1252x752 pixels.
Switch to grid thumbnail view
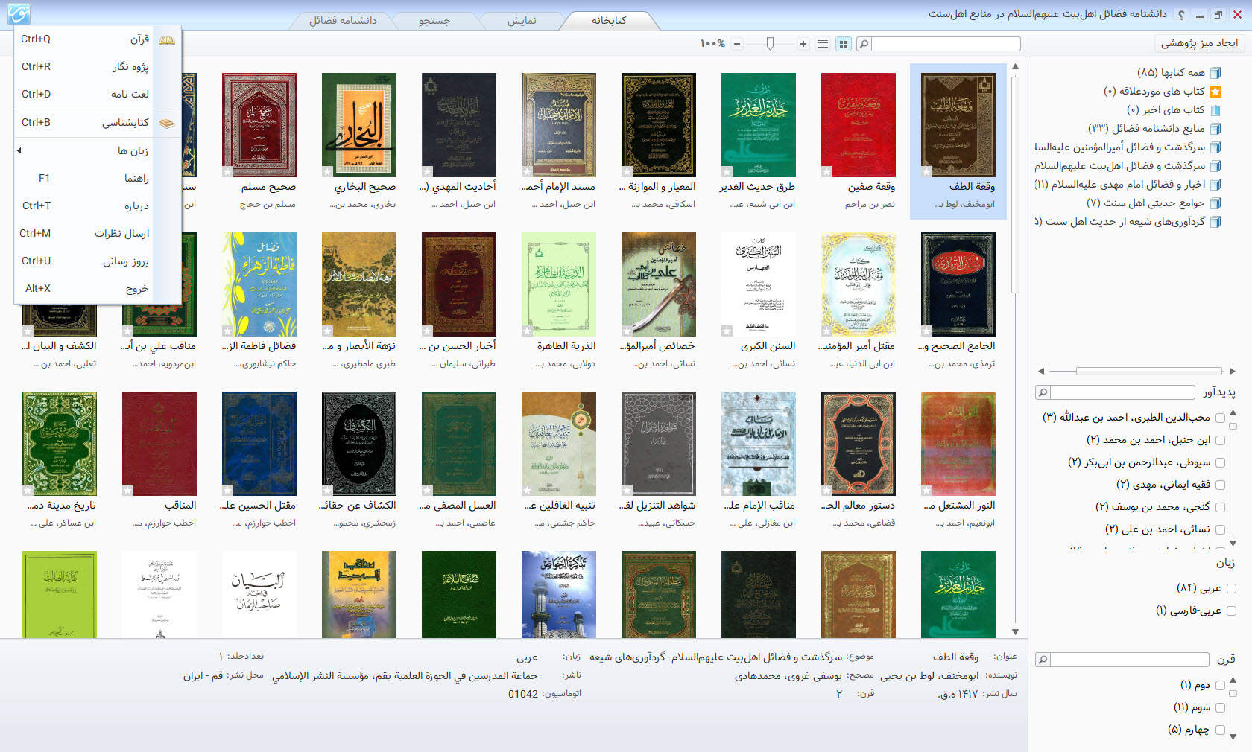[844, 44]
